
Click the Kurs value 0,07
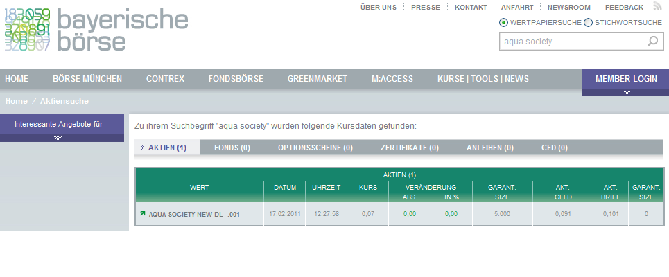pyautogui.click(x=368, y=213)
